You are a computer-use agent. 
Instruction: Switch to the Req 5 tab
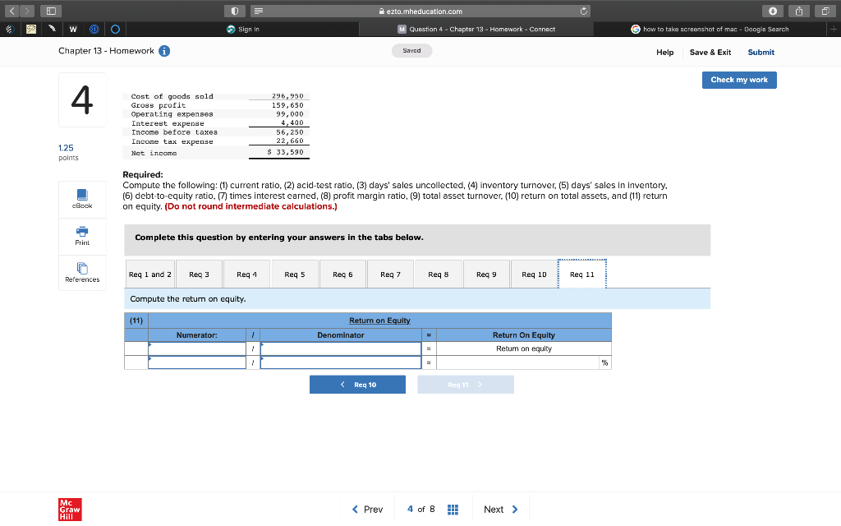tap(294, 274)
